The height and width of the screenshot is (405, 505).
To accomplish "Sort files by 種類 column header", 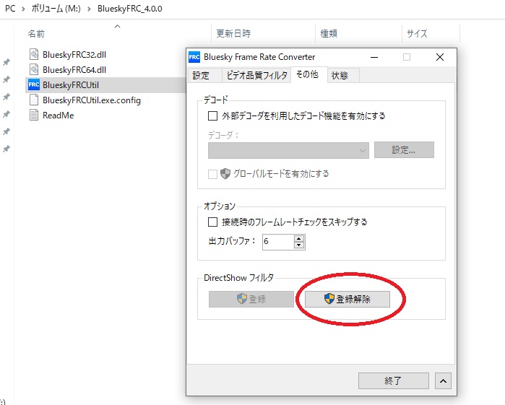I will point(329,33).
